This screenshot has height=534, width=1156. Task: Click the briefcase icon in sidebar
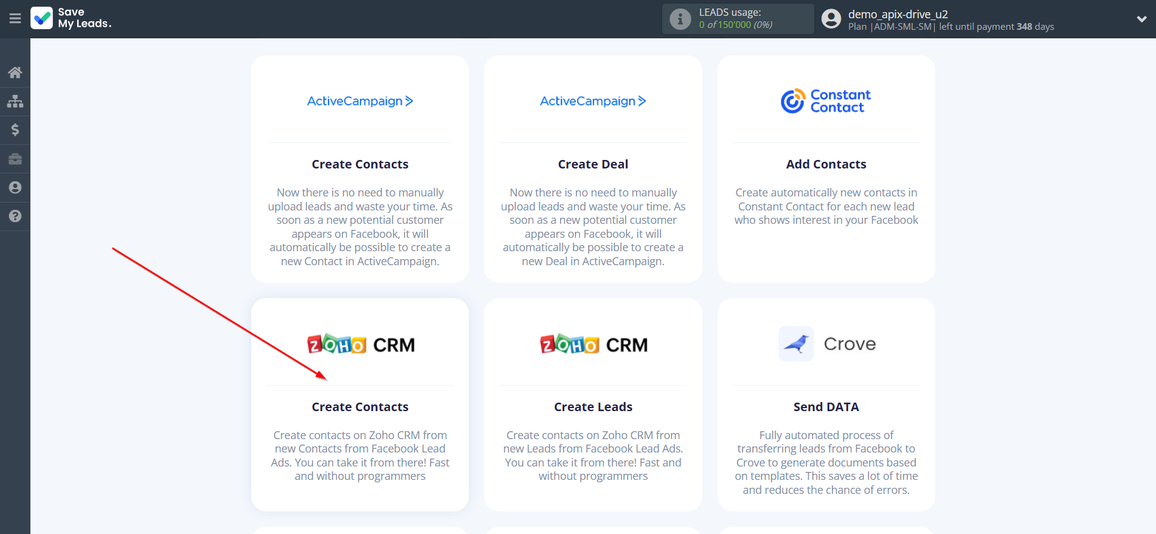click(15, 159)
